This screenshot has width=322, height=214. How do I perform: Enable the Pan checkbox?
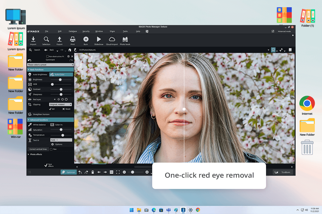pyautogui.click(x=51, y=149)
